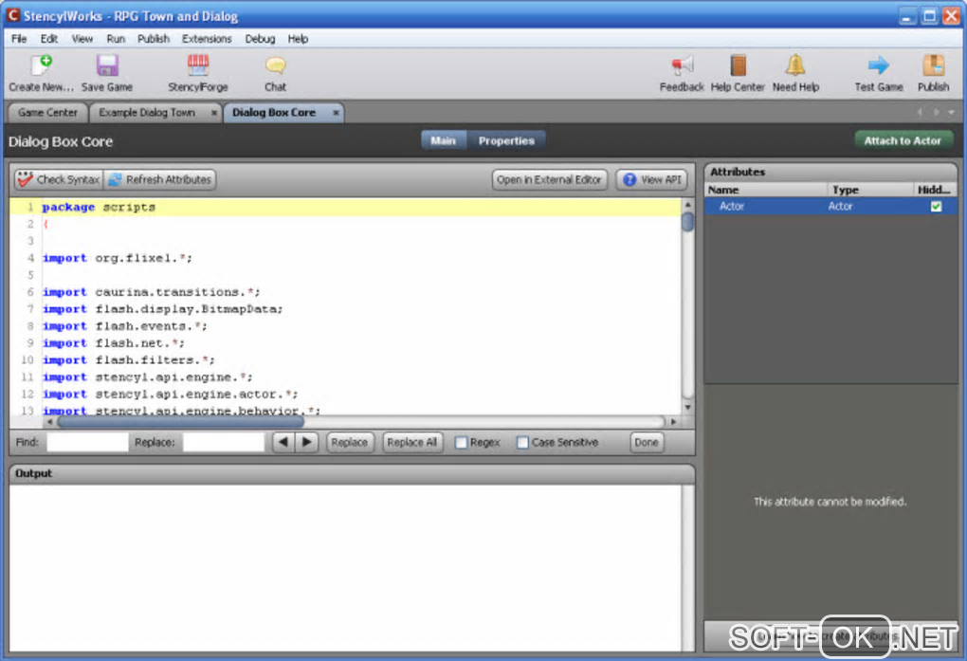
Task: Open the Run menu
Action: [116, 39]
